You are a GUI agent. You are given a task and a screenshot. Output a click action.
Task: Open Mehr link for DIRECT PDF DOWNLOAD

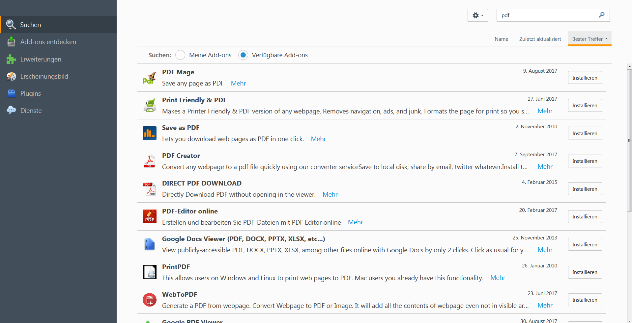[330, 194]
